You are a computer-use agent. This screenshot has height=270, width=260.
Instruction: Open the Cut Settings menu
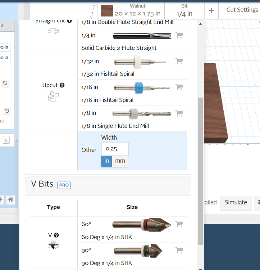coord(242,10)
